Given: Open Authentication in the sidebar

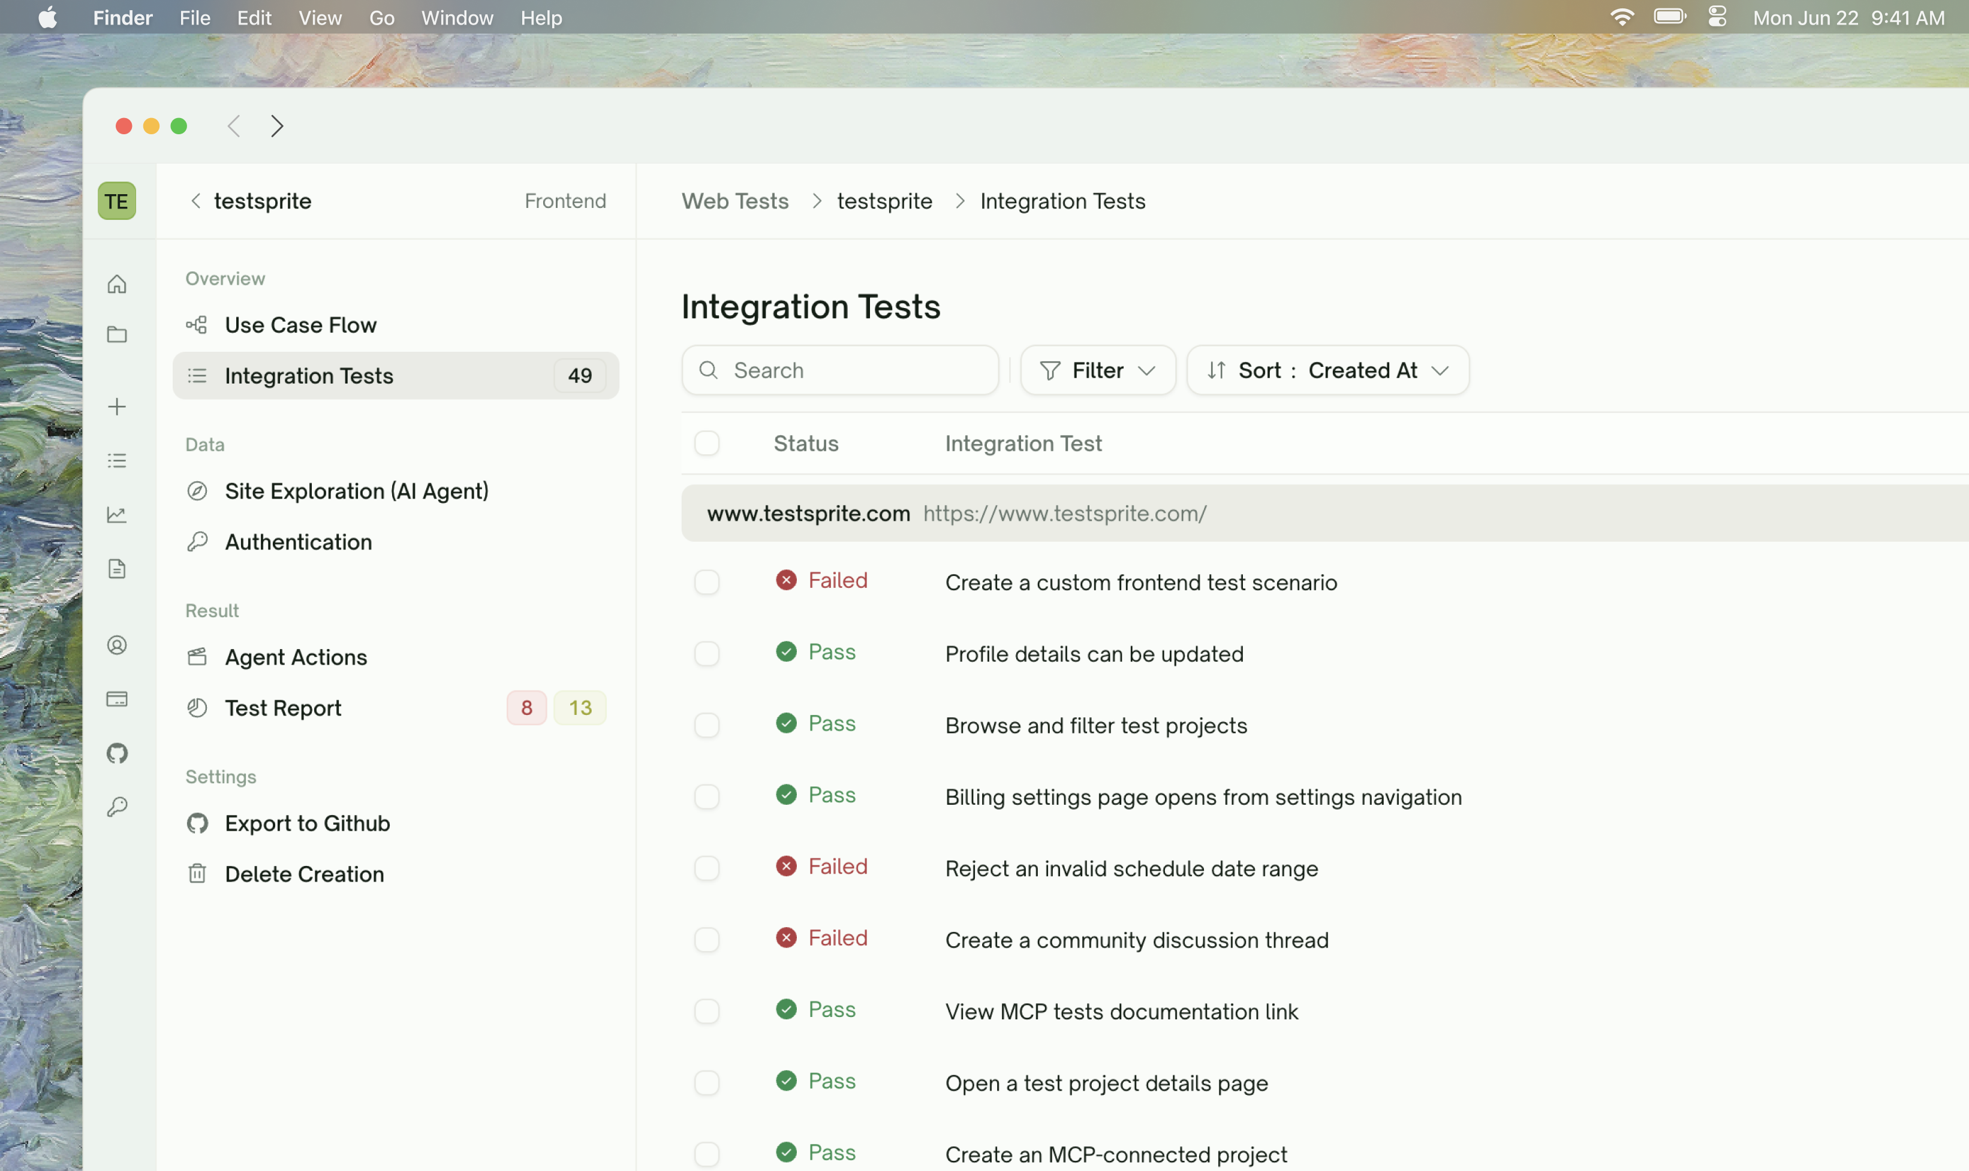Looking at the screenshot, I should (x=396, y=542).
